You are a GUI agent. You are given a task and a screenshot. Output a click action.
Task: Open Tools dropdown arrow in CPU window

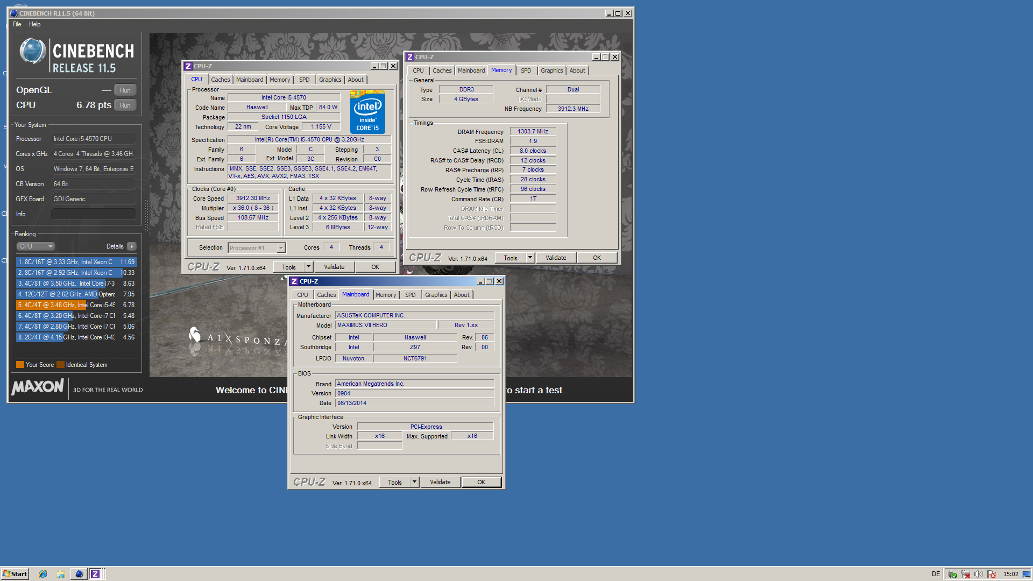[308, 267]
